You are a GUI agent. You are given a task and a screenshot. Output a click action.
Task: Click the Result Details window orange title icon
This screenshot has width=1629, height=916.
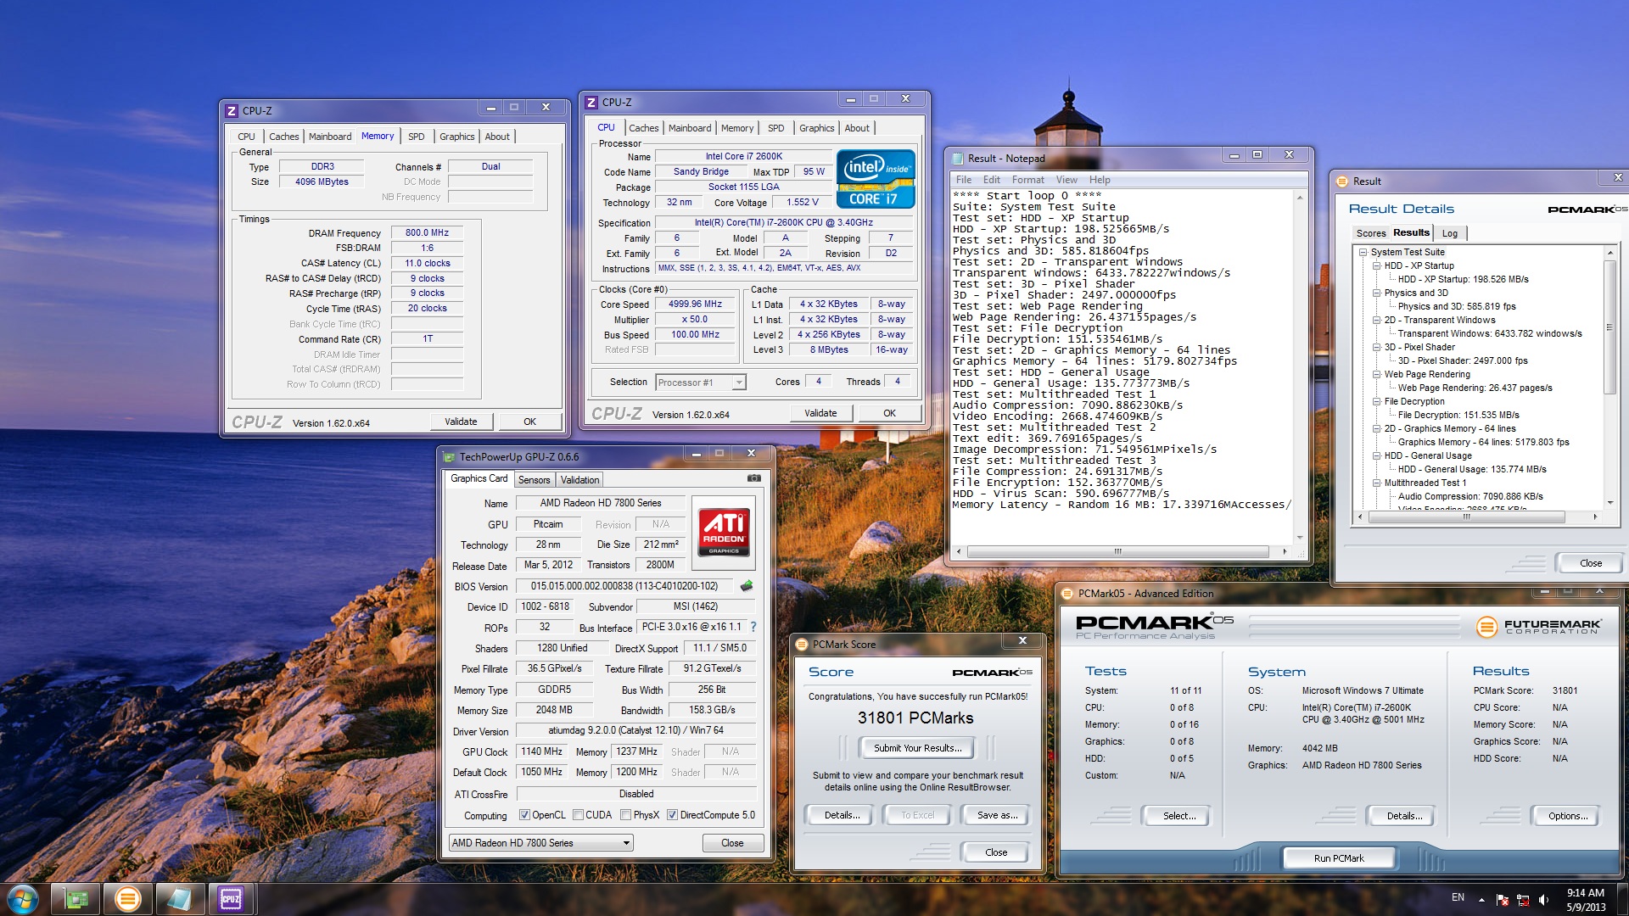click(1342, 182)
